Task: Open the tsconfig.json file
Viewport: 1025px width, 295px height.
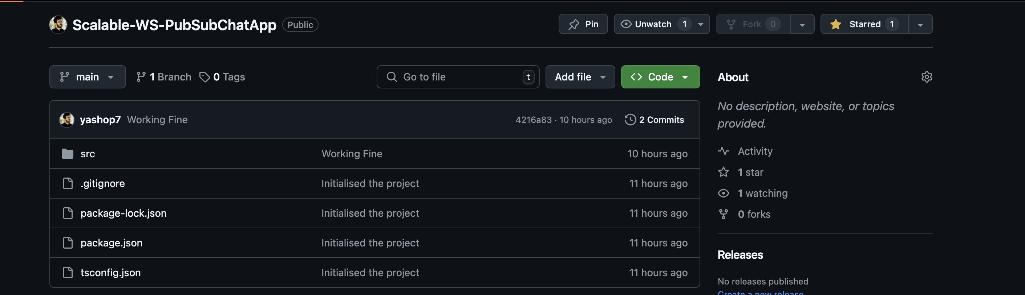Action: [111, 273]
